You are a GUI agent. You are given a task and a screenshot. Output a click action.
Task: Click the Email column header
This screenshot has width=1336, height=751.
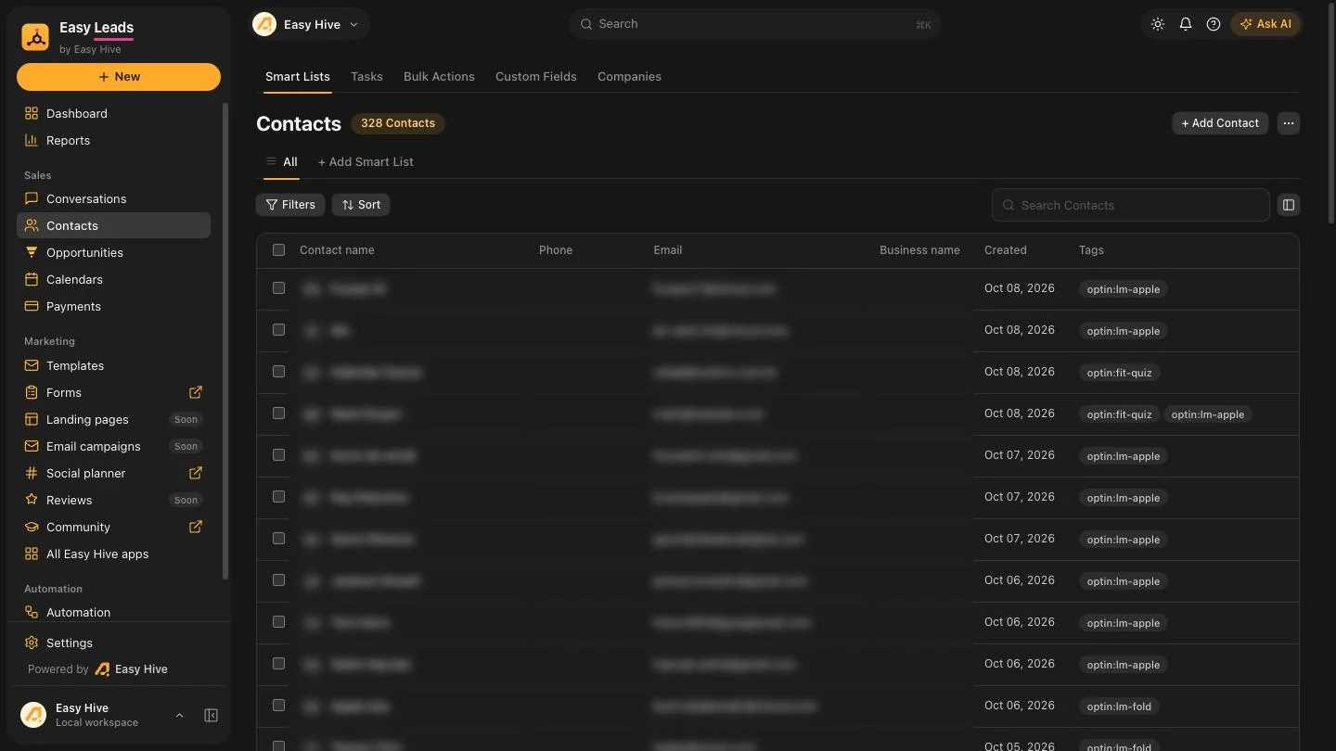668,250
